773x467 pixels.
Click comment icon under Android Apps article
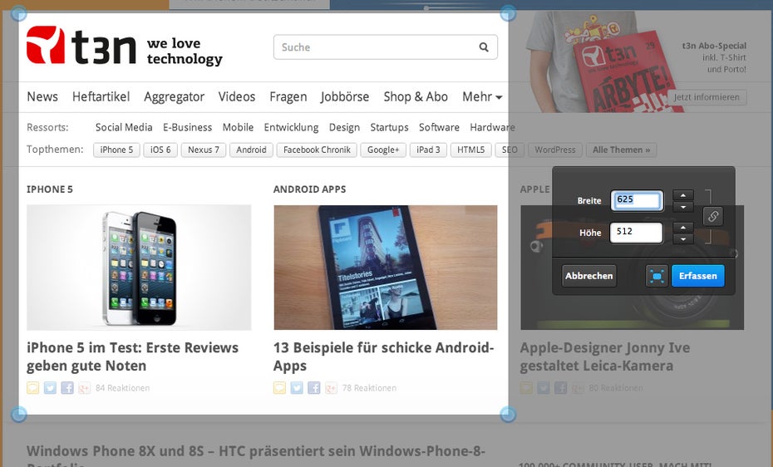[279, 388]
